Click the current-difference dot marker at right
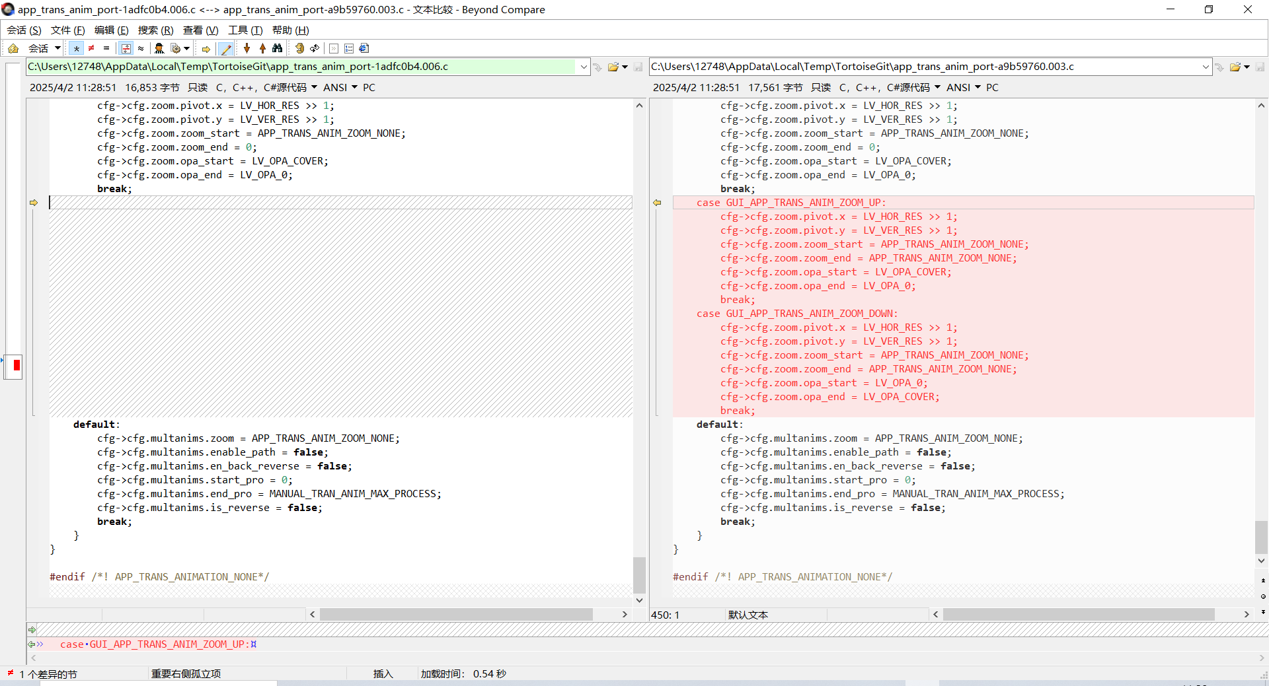This screenshot has height=686, width=1269. tap(1263, 596)
